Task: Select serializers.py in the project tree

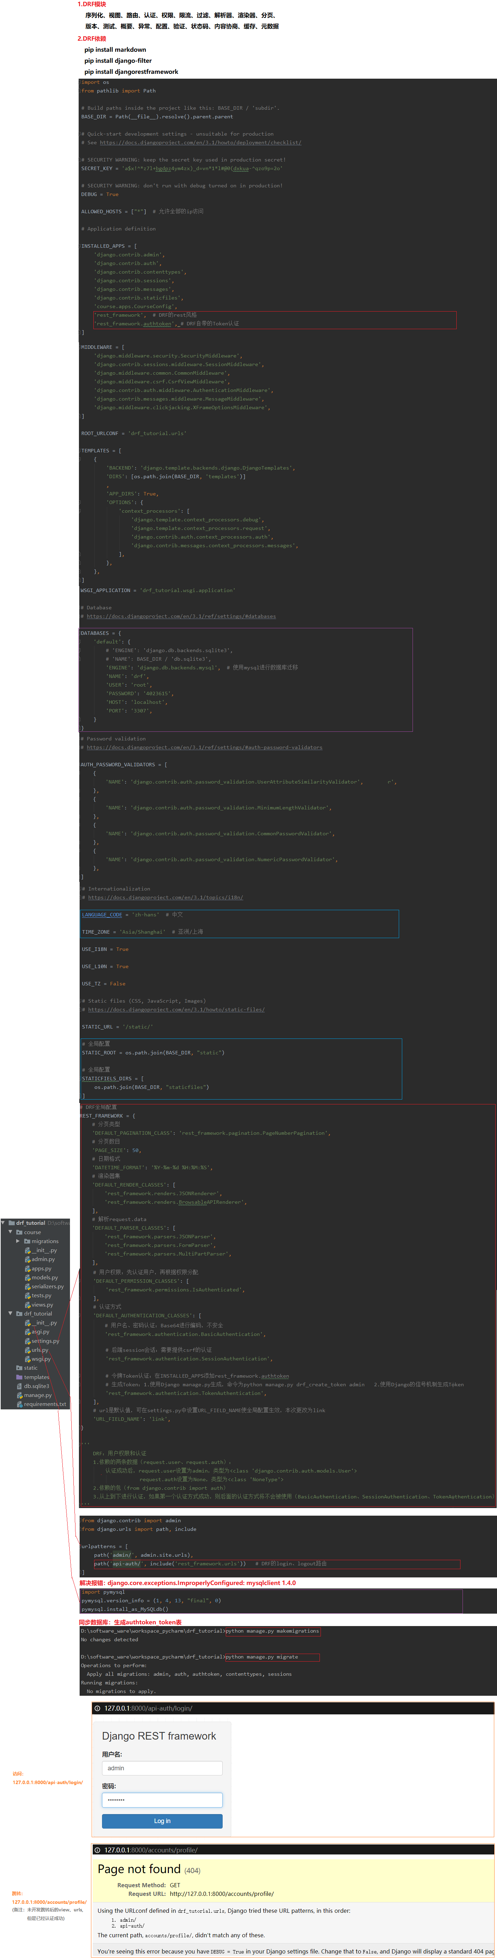Action: pyautogui.click(x=47, y=1287)
